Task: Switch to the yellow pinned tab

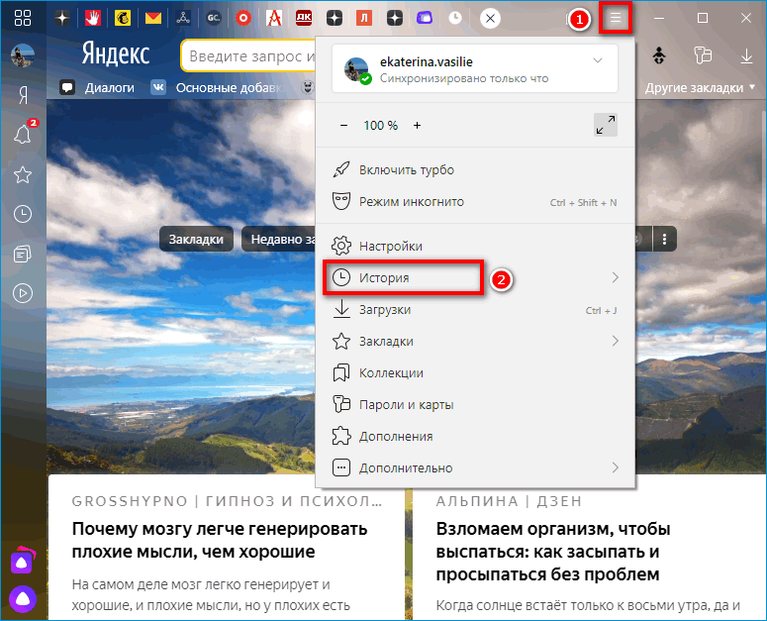Action: [x=123, y=18]
